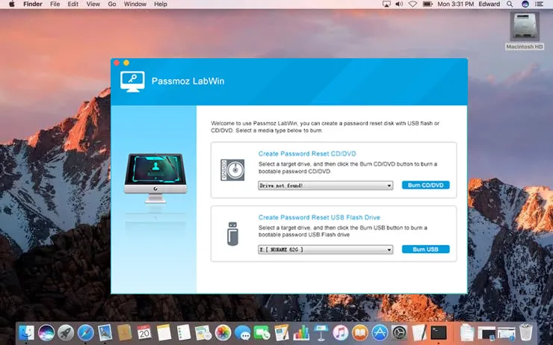This screenshot has height=345, width=553.
Task: Open Pages document icon in Dock
Action: [x=282, y=332]
